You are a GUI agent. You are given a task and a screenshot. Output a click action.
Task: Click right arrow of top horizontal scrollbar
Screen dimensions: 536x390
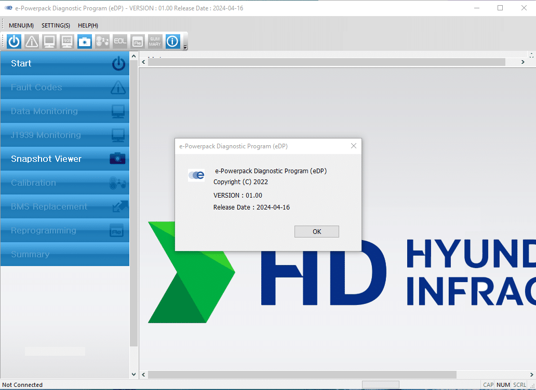click(523, 62)
